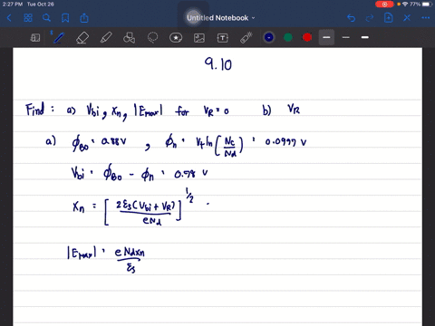Select the Highlighter tool
This screenshot has width=435, height=326.
point(106,38)
